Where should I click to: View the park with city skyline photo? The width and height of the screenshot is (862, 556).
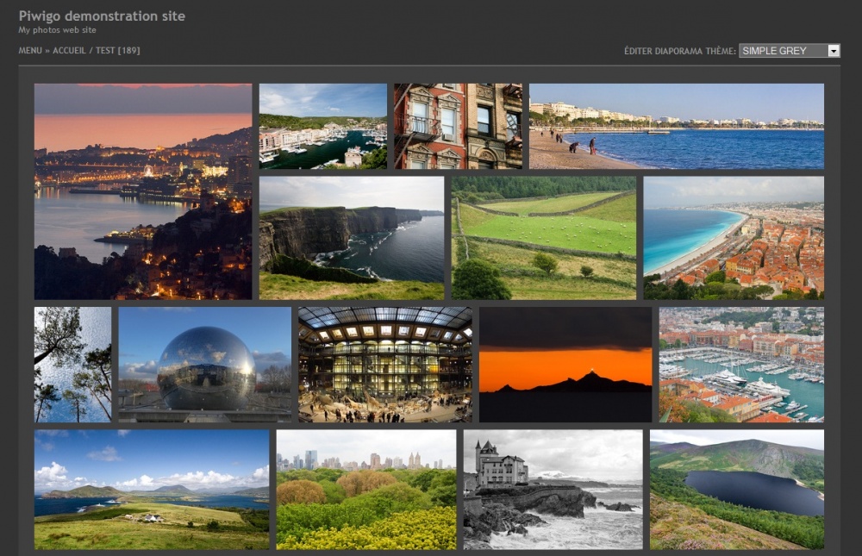coord(366,490)
